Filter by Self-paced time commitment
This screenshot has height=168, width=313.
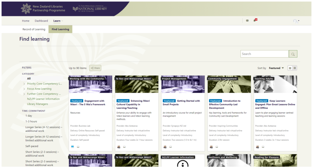[32, 146]
